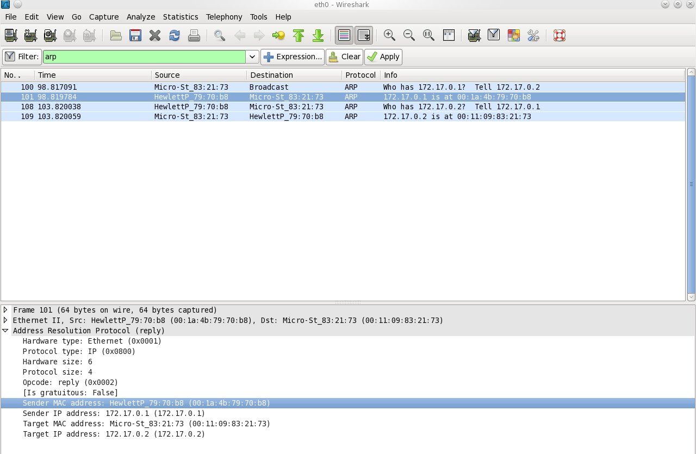This screenshot has height=454, width=696.
Task: Select the Opcode: reply (0x0002) line
Action: [x=70, y=382]
